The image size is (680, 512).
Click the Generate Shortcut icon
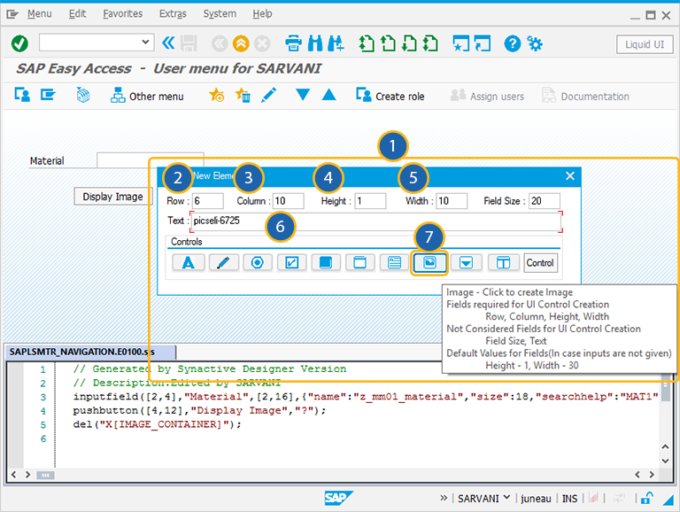(483, 43)
